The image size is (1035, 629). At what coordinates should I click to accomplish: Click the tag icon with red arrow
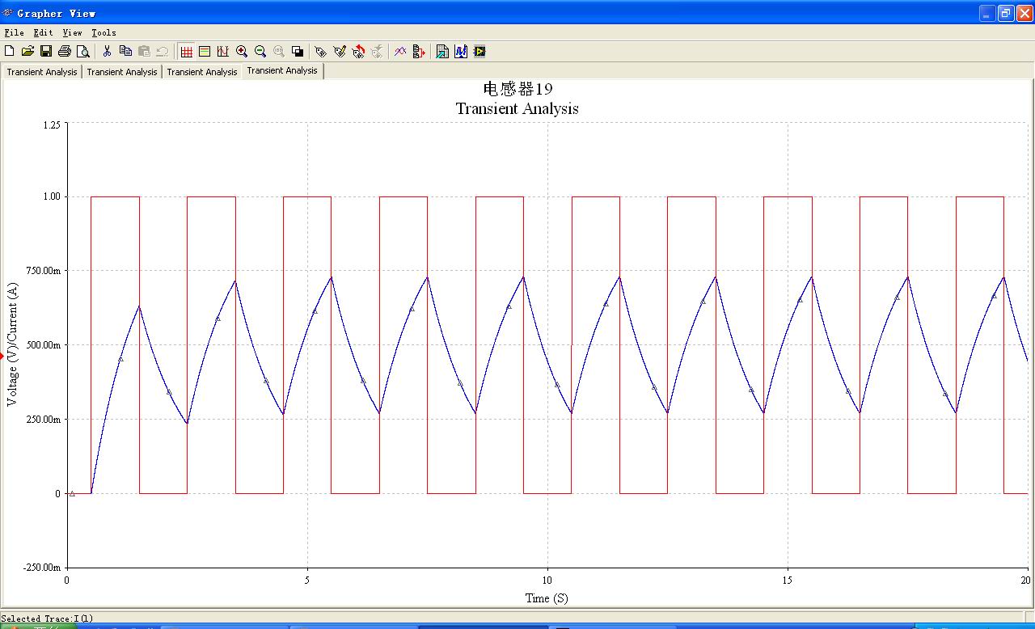pos(358,51)
